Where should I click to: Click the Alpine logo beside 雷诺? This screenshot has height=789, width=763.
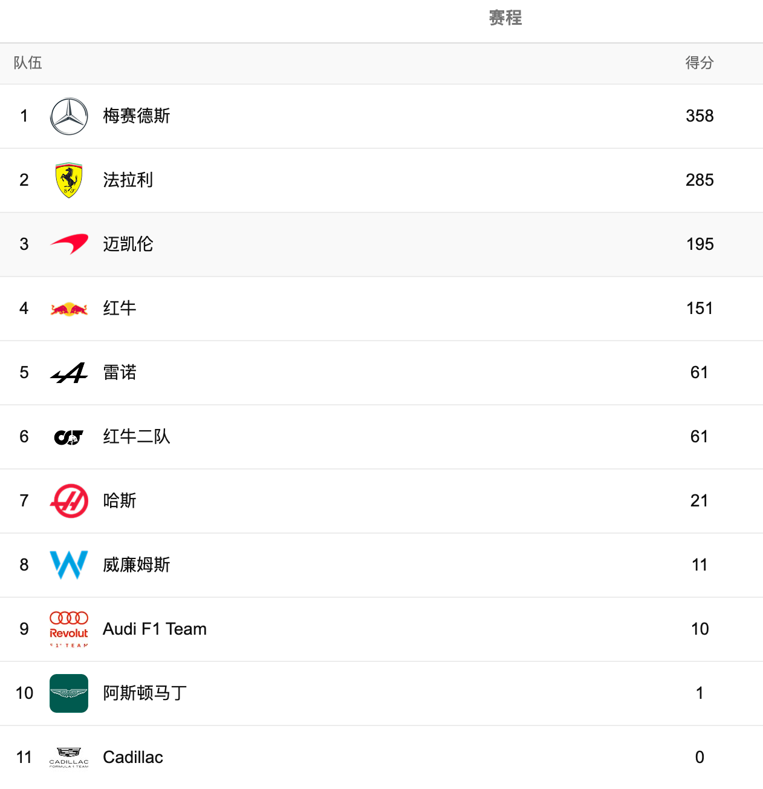coord(69,373)
